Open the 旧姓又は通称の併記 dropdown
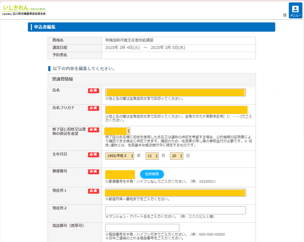Image resolution: width=304 pixels, height=242 pixels. [x=117, y=131]
